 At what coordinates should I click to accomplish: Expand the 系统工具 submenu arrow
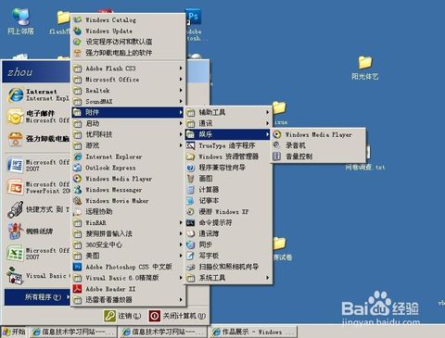pos(268,278)
